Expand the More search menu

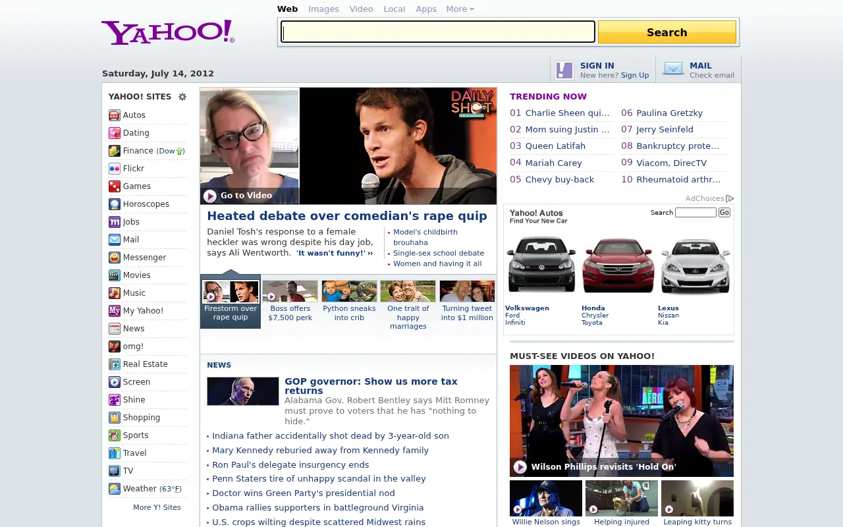tap(460, 9)
